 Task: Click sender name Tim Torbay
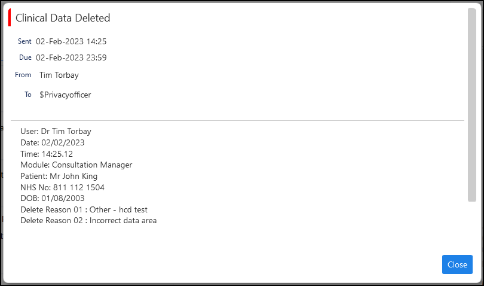59,75
